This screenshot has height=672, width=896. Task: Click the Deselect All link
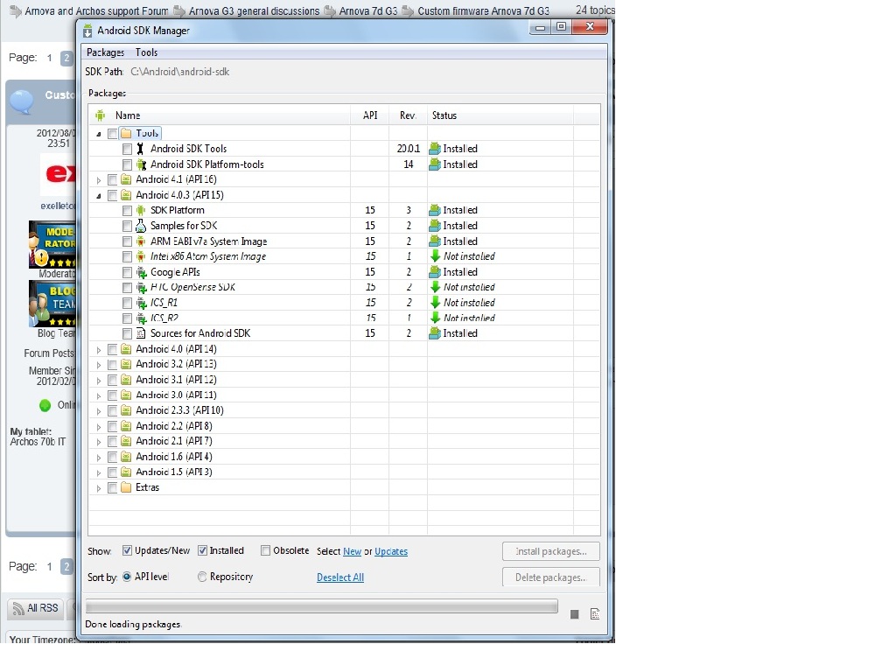(340, 577)
